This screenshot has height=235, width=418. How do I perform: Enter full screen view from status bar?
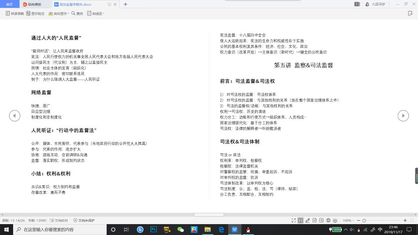point(293,220)
